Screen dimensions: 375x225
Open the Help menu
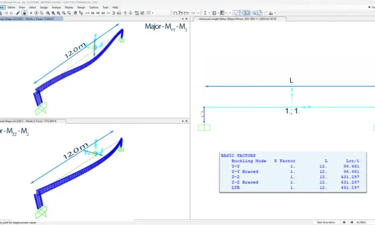click(115, 8)
